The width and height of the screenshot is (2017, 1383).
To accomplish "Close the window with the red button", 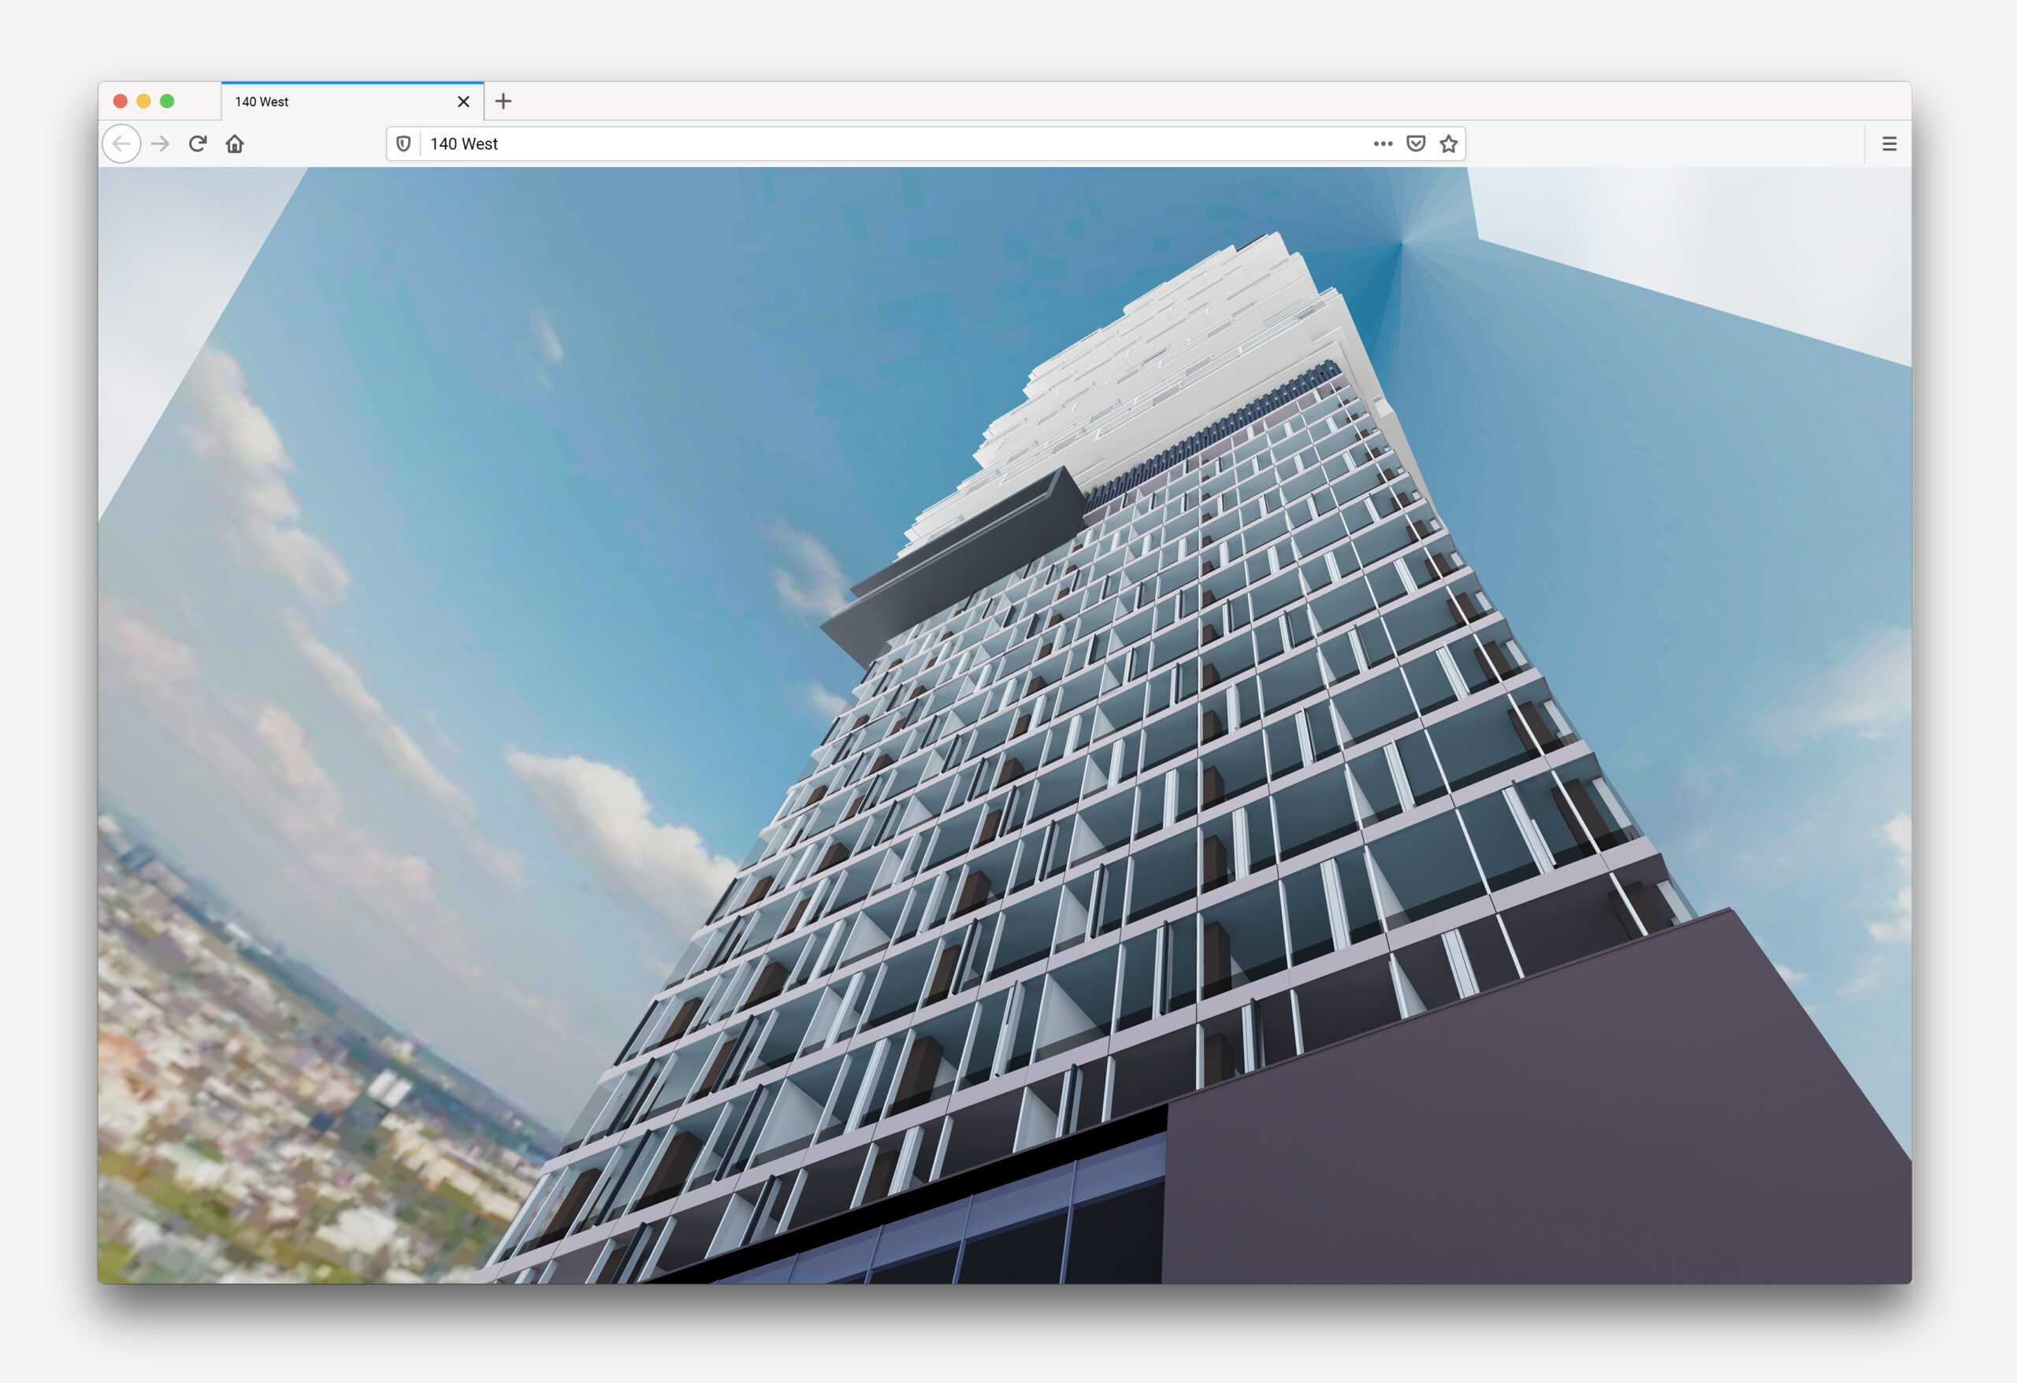I will tap(121, 102).
